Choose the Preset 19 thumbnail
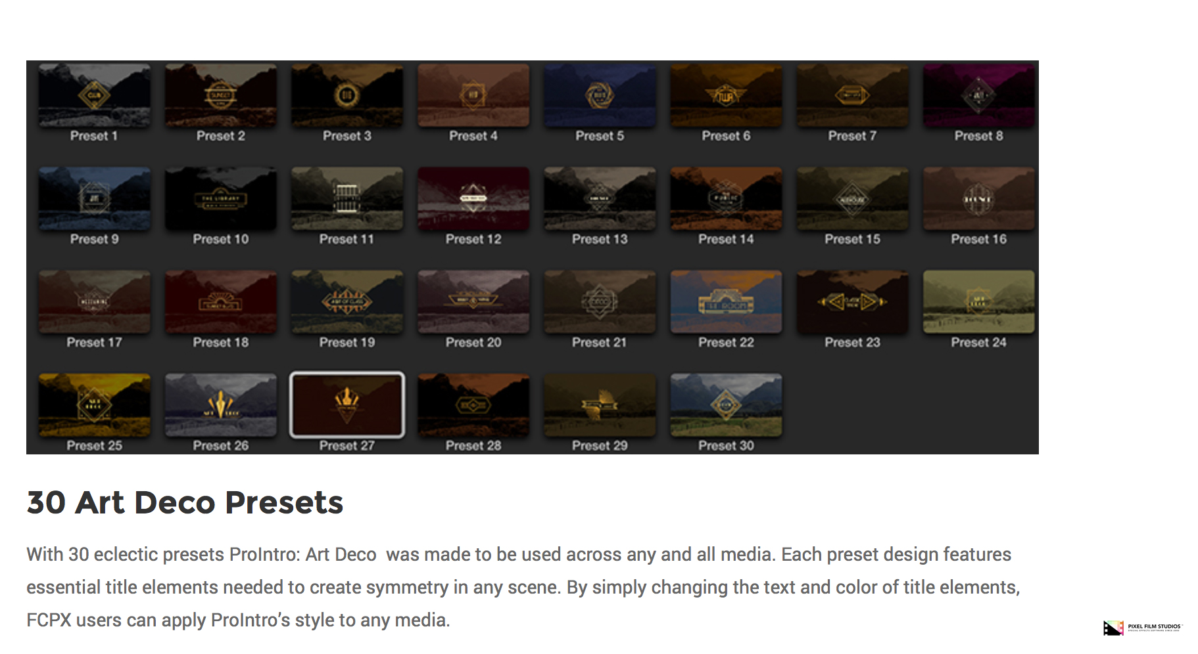The image size is (1198, 654). coord(347,301)
